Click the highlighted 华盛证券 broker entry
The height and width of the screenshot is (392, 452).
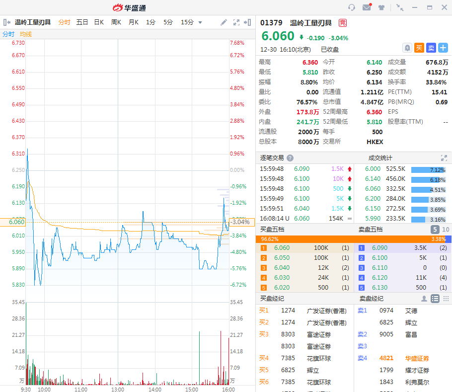click(x=417, y=358)
